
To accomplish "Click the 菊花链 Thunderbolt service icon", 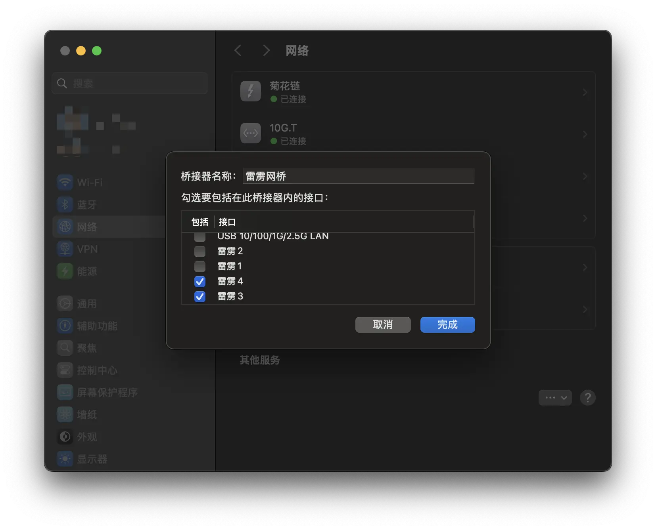I will pyautogui.click(x=251, y=92).
